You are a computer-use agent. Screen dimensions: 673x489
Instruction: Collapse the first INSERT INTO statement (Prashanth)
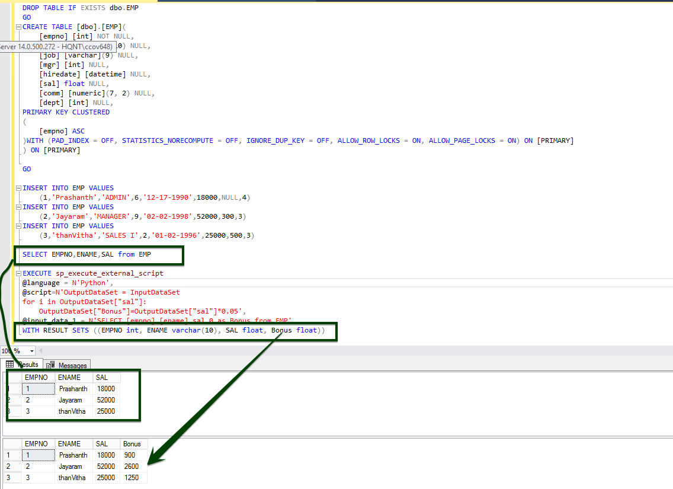tap(19, 188)
